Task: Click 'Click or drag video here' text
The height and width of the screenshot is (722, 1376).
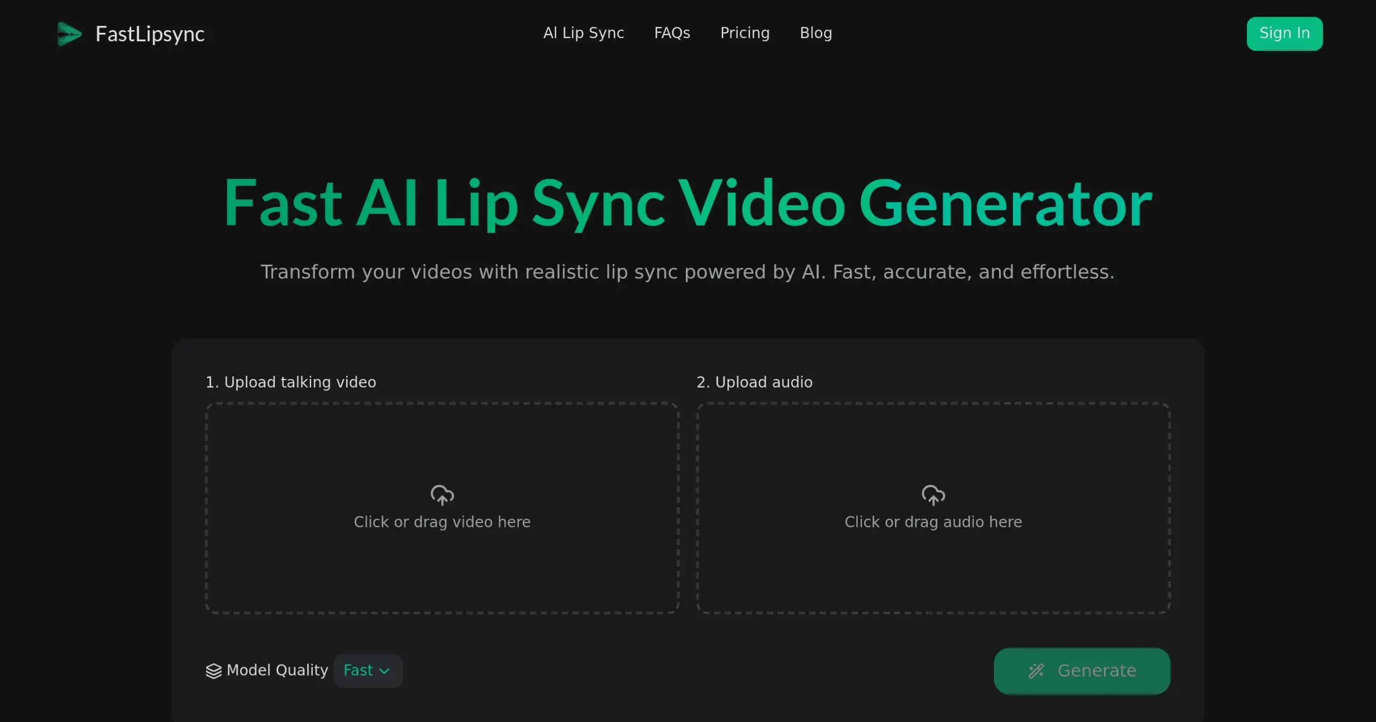Action: [442, 522]
